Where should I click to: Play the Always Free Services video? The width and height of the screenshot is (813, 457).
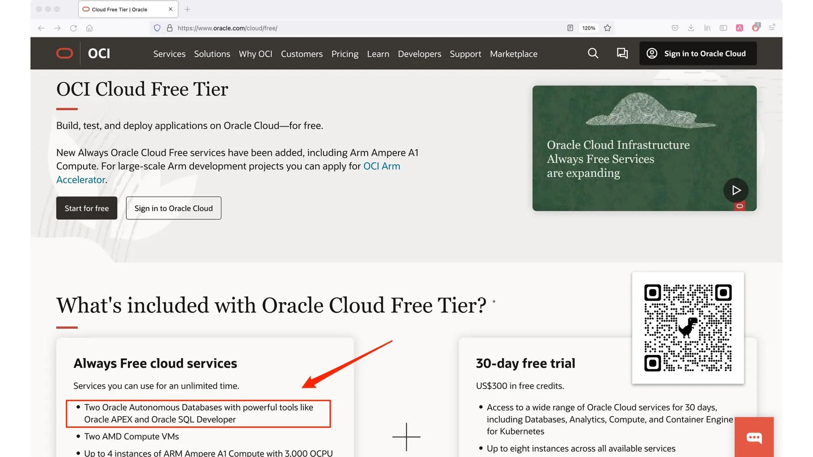[736, 190]
